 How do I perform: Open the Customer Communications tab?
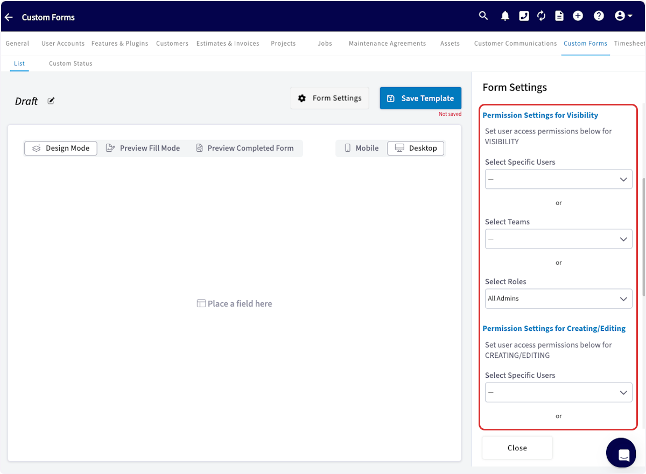[515, 44]
